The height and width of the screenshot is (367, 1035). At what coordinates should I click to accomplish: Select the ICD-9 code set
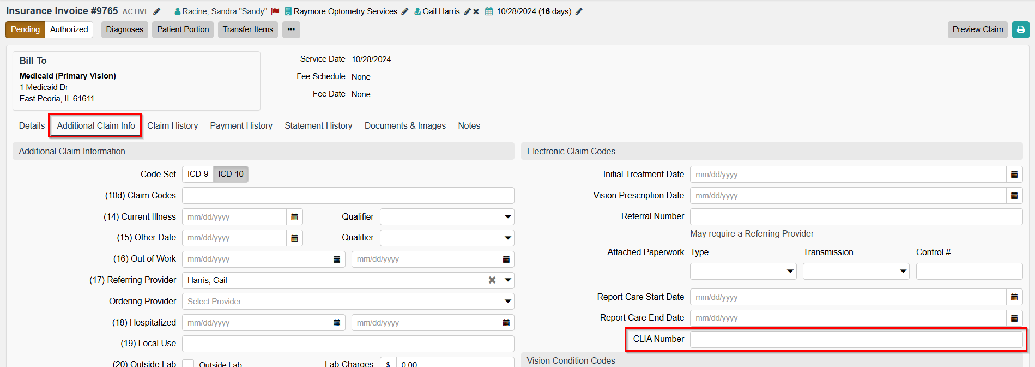pyautogui.click(x=198, y=174)
